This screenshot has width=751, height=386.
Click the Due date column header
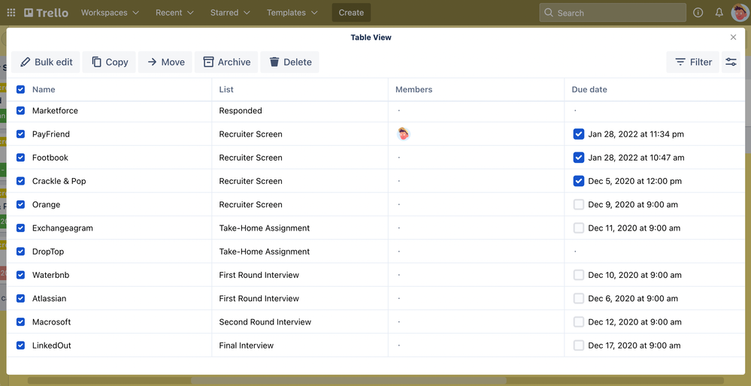589,89
